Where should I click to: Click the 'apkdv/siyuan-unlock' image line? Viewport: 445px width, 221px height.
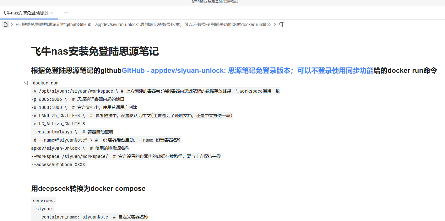point(80,148)
